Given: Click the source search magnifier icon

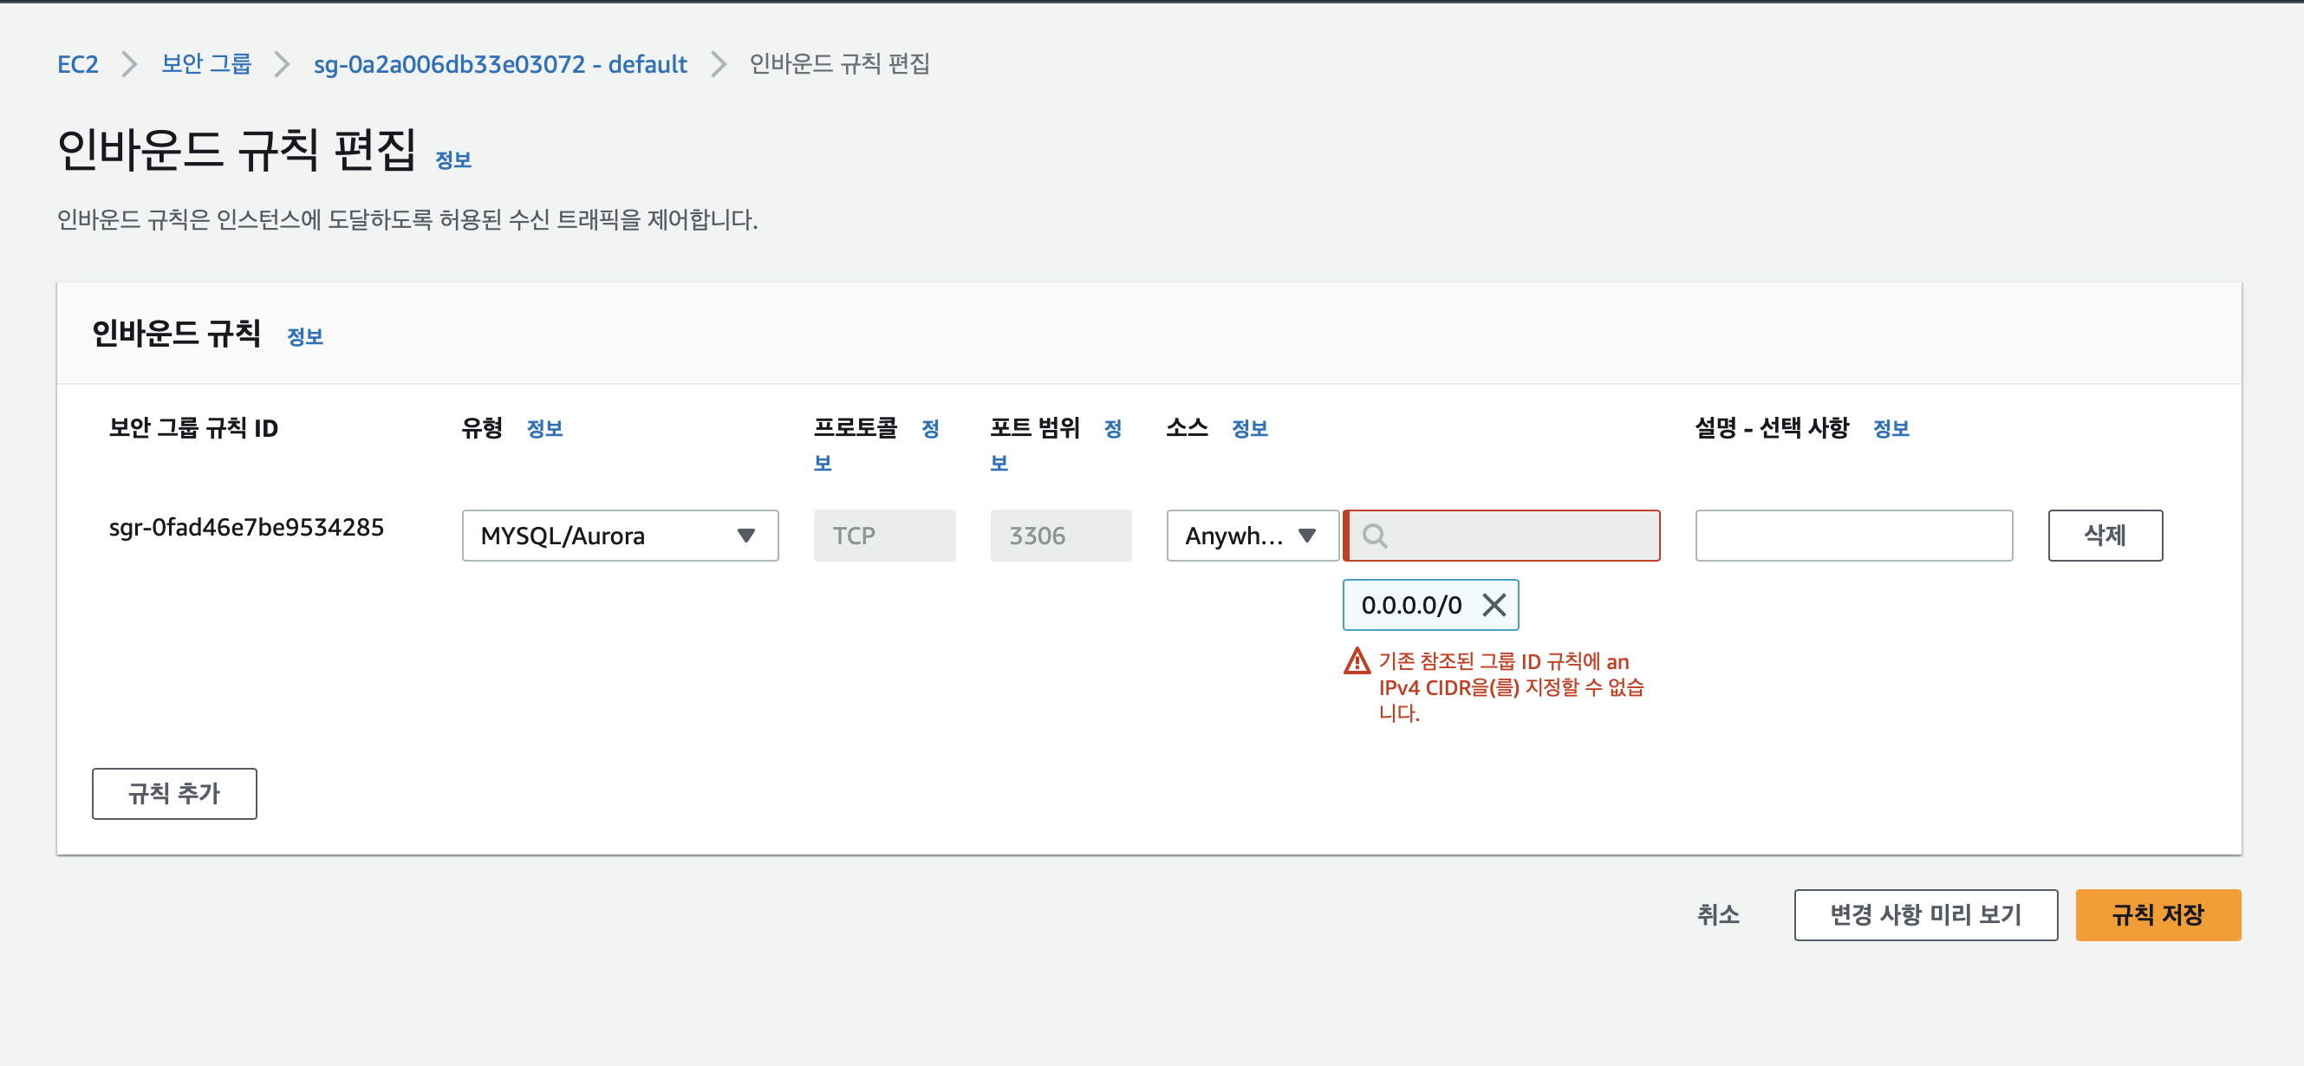Looking at the screenshot, I should coord(1375,536).
